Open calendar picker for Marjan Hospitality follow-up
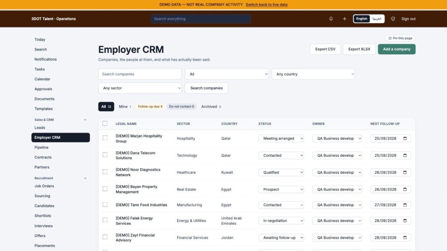 405,138
